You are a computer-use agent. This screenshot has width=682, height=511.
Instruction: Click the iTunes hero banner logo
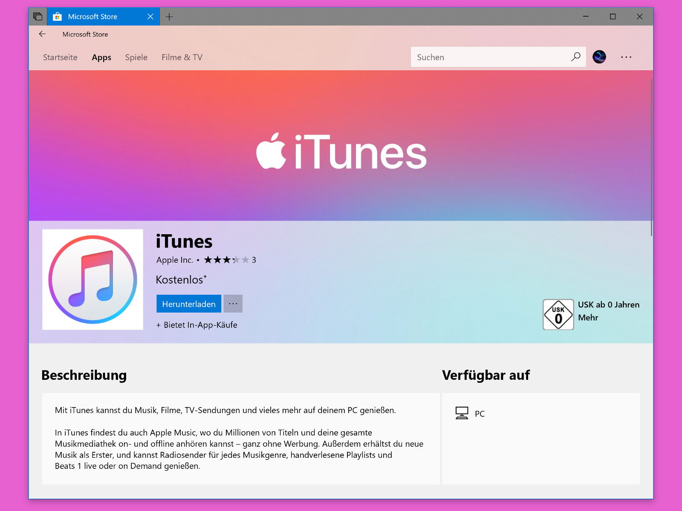tap(341, 151)
